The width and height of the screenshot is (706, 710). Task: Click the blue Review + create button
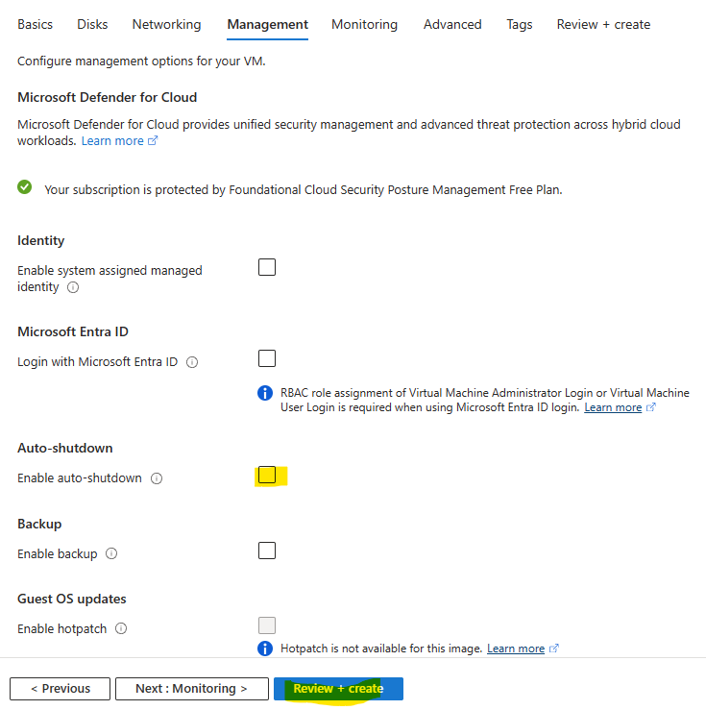click(x=338, y=689)
